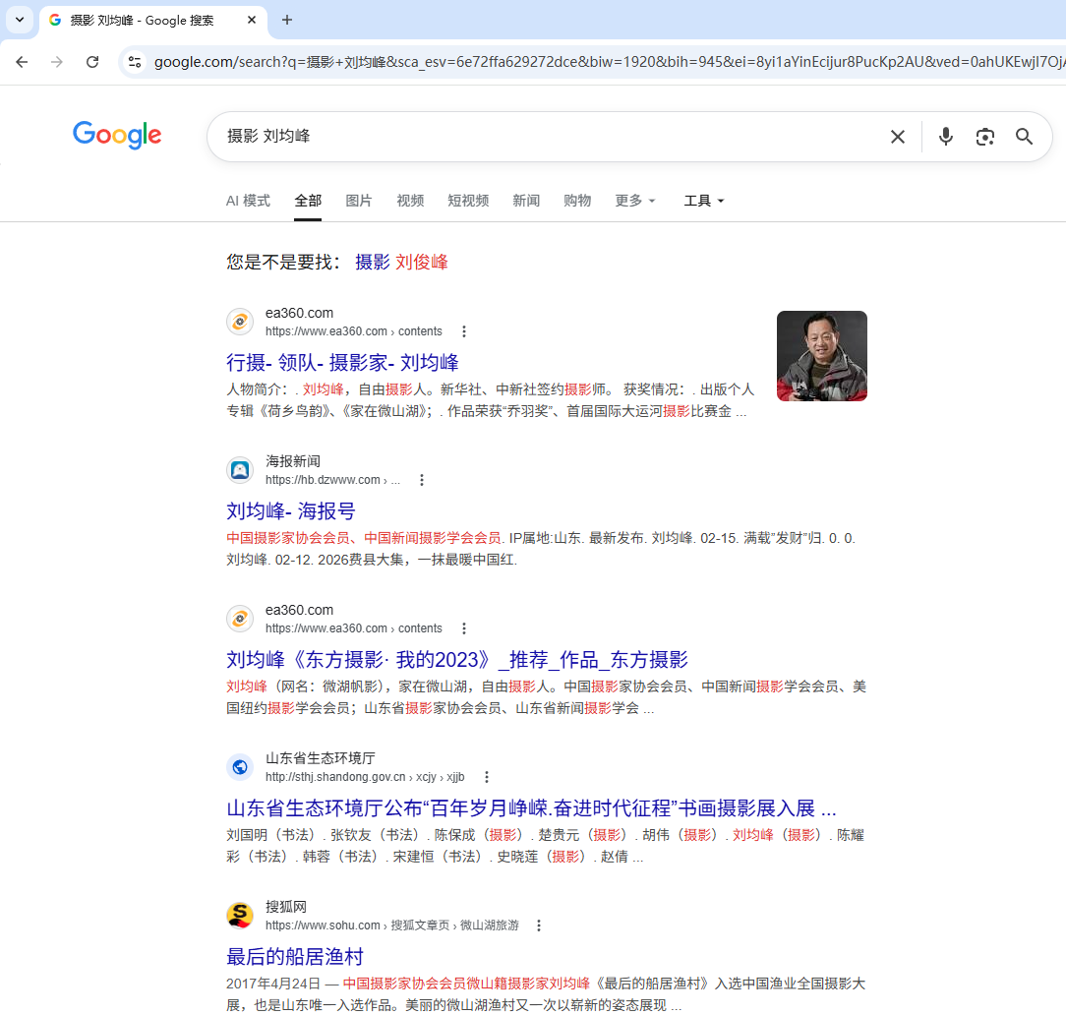Open site info icon in the address bar

pos(134,61)
